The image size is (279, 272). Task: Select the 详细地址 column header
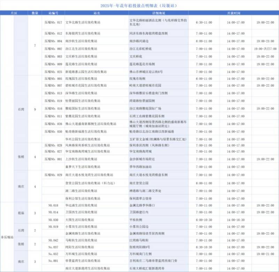[x=159, y=13]
